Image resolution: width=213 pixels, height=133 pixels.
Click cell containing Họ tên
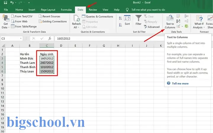(30, 54)
